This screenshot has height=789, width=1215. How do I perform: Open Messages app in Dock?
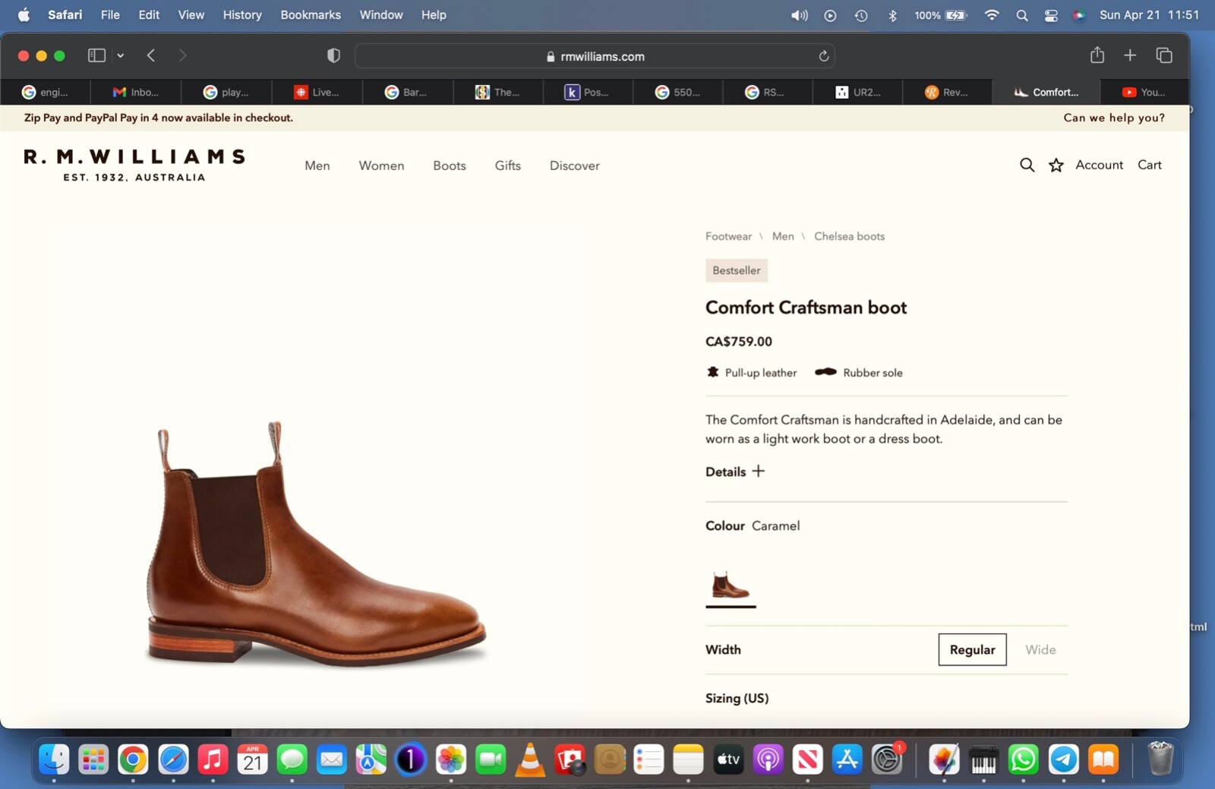pyautogui.click(x=292, y=759)
